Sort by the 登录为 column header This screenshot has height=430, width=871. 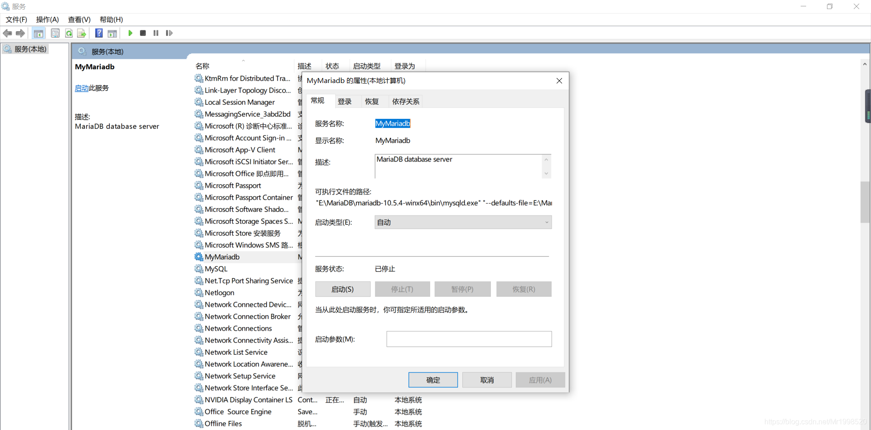[x=408, y=66]
